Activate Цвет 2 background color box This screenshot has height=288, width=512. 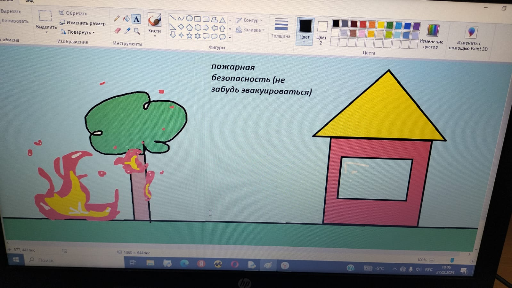(x=322, y=32)
